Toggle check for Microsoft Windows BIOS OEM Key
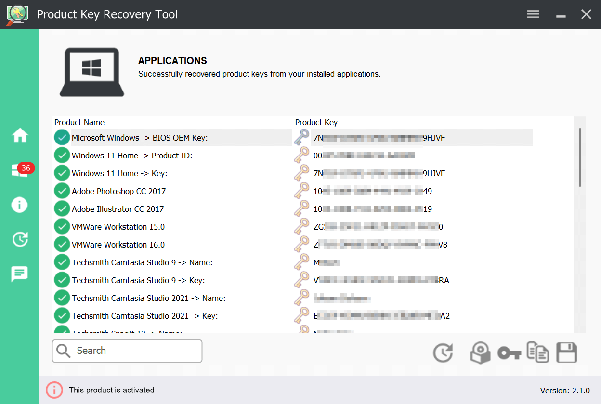The height and width of the screenshot is (404, 601). tap(62, 138)
